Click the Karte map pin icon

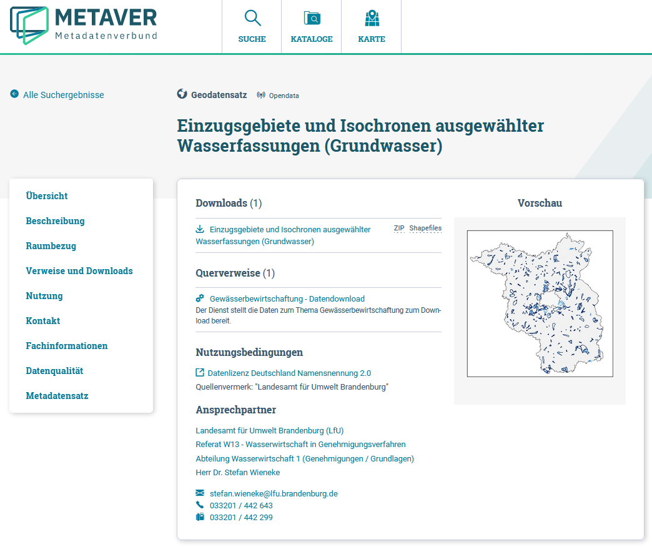[x=372, y=17]
